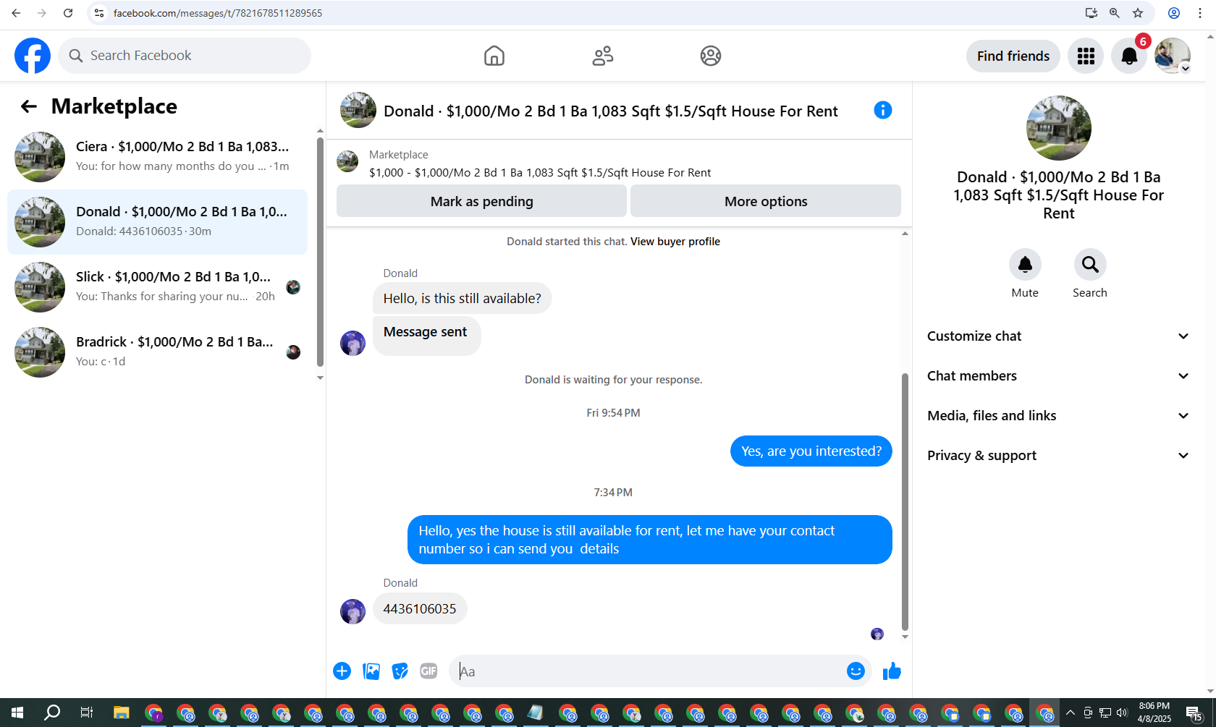Click chat messages scrollbar thumb
The width and height of the screenshot is (1216, 727).
tap(905, 502)
